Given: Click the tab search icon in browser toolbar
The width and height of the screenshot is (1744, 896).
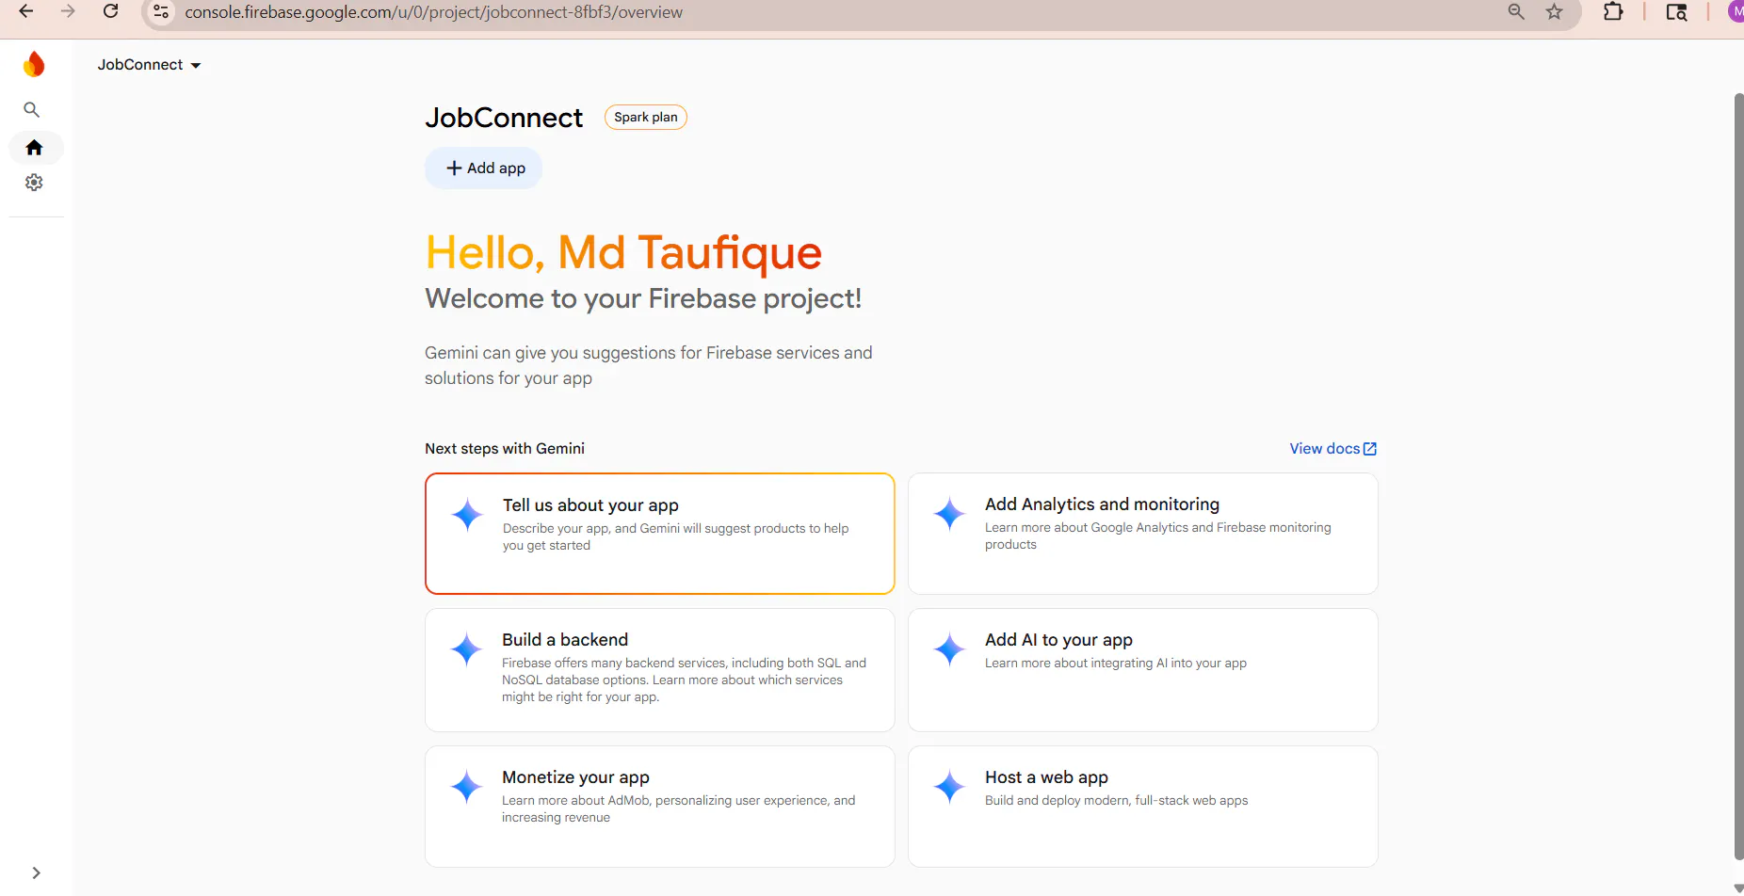Looking at the screenshot, I should point(1676,12).
